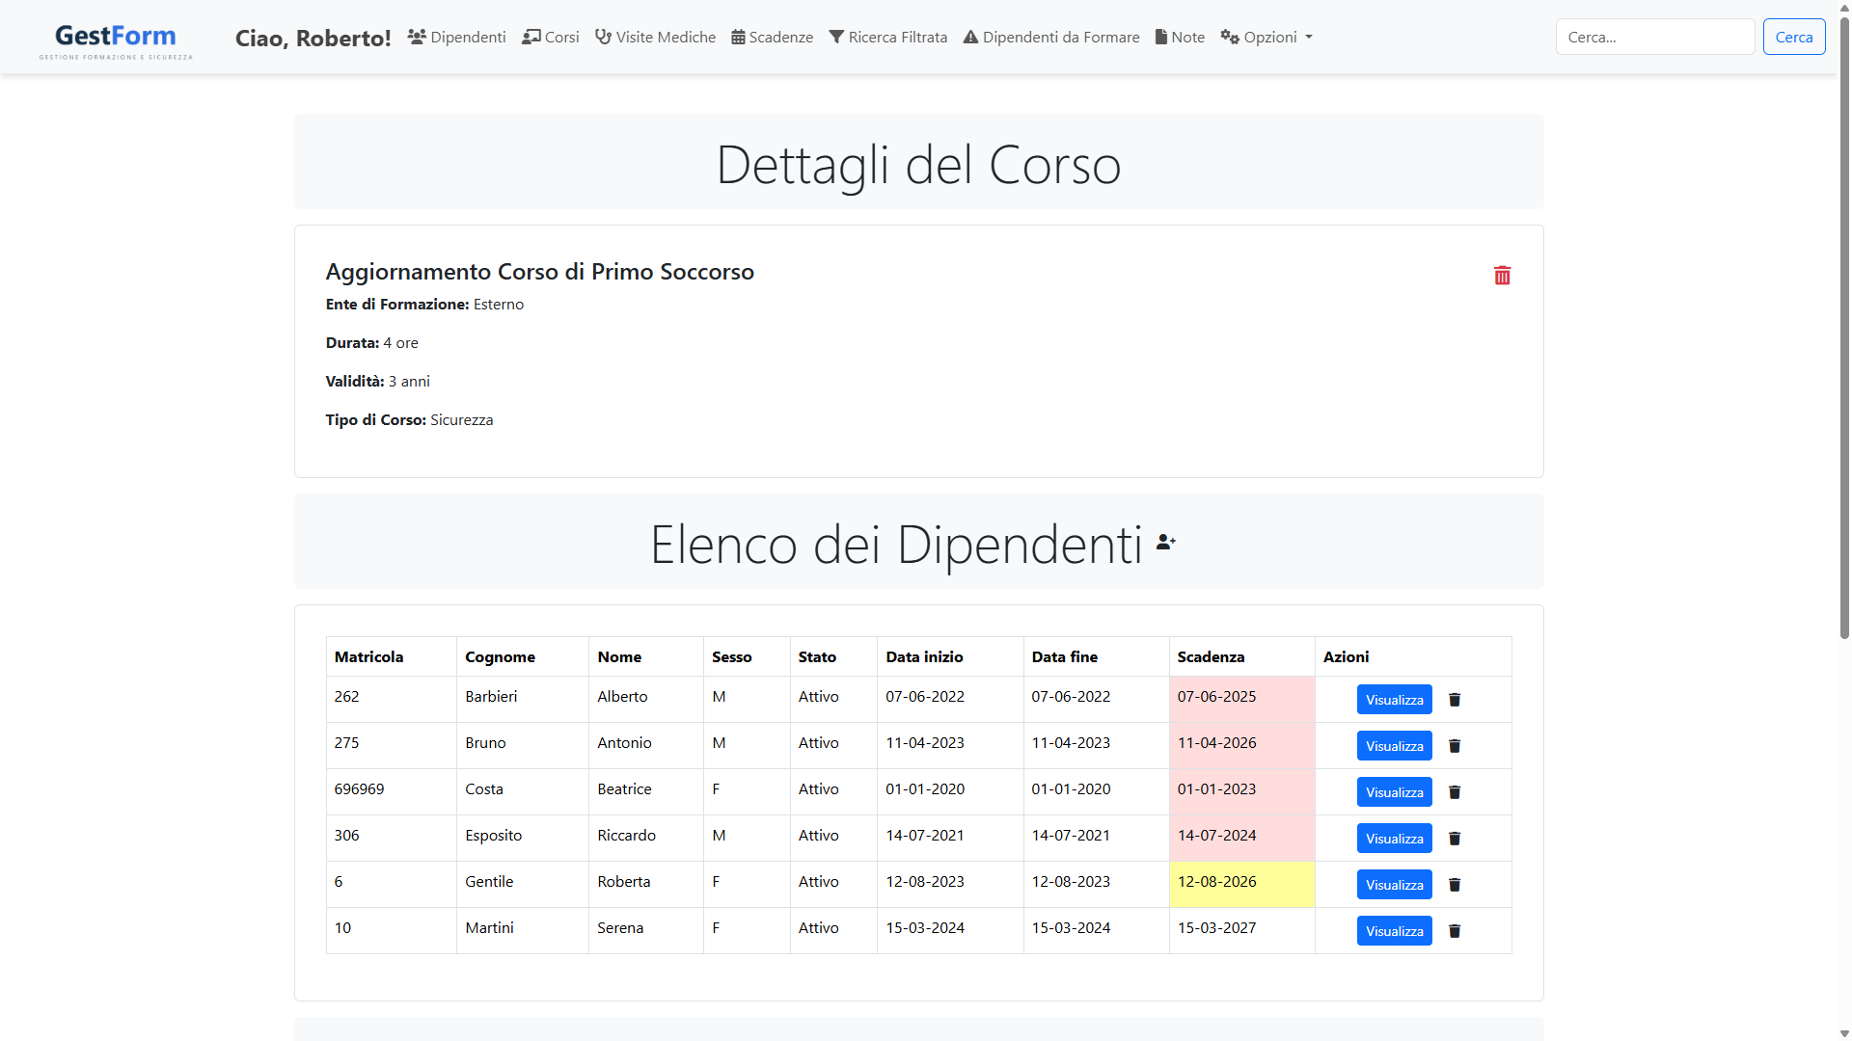Visualizza employee Martini Serena

tap(1394, 931)
